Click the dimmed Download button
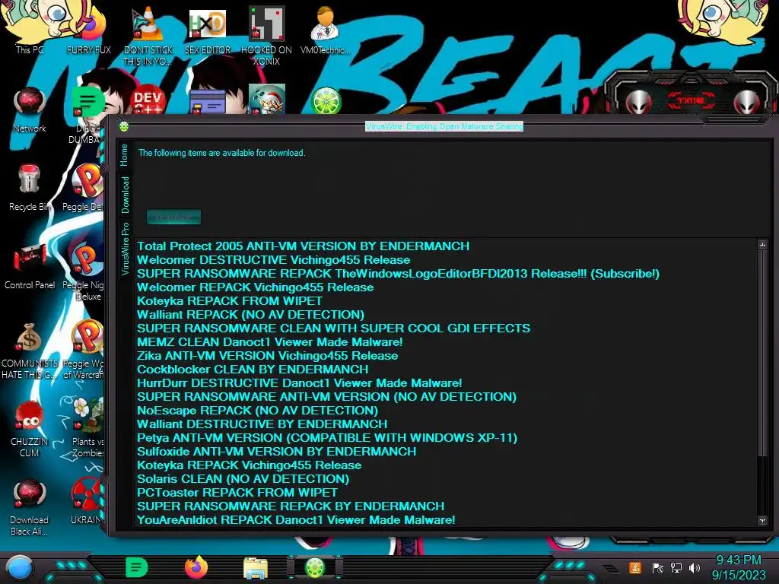This screenshot has width=779, height=584. tap(174, 217)
